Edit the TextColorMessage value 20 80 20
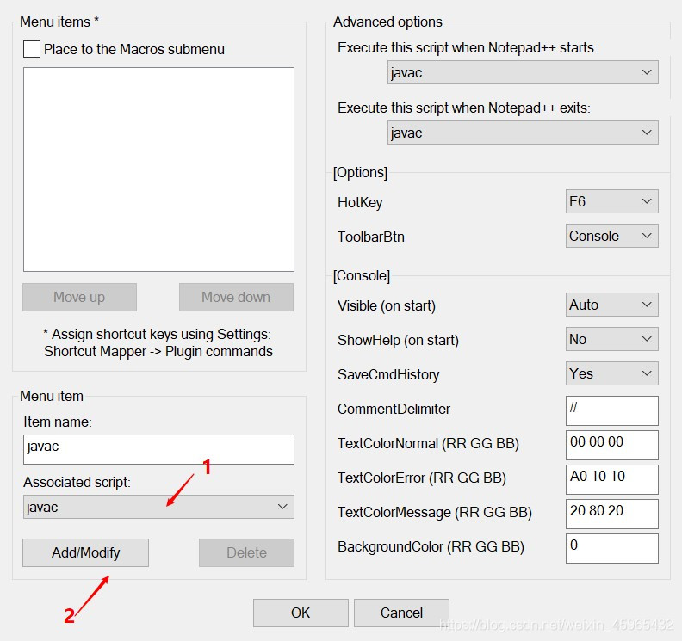The height and width of the screenshot is (641, 682). click(x=612, y=514)
